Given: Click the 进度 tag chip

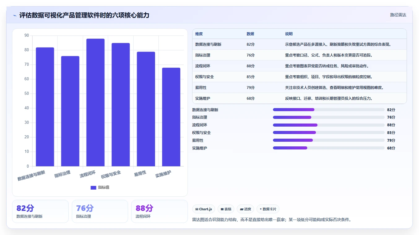Looking at the screenshot, I should (x=245, y=209).
